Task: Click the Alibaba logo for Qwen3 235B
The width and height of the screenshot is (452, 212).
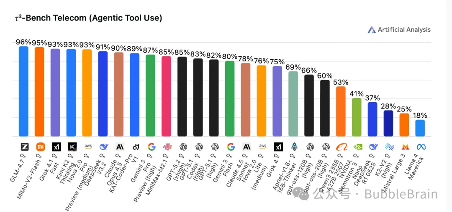Action: (342, 146)
